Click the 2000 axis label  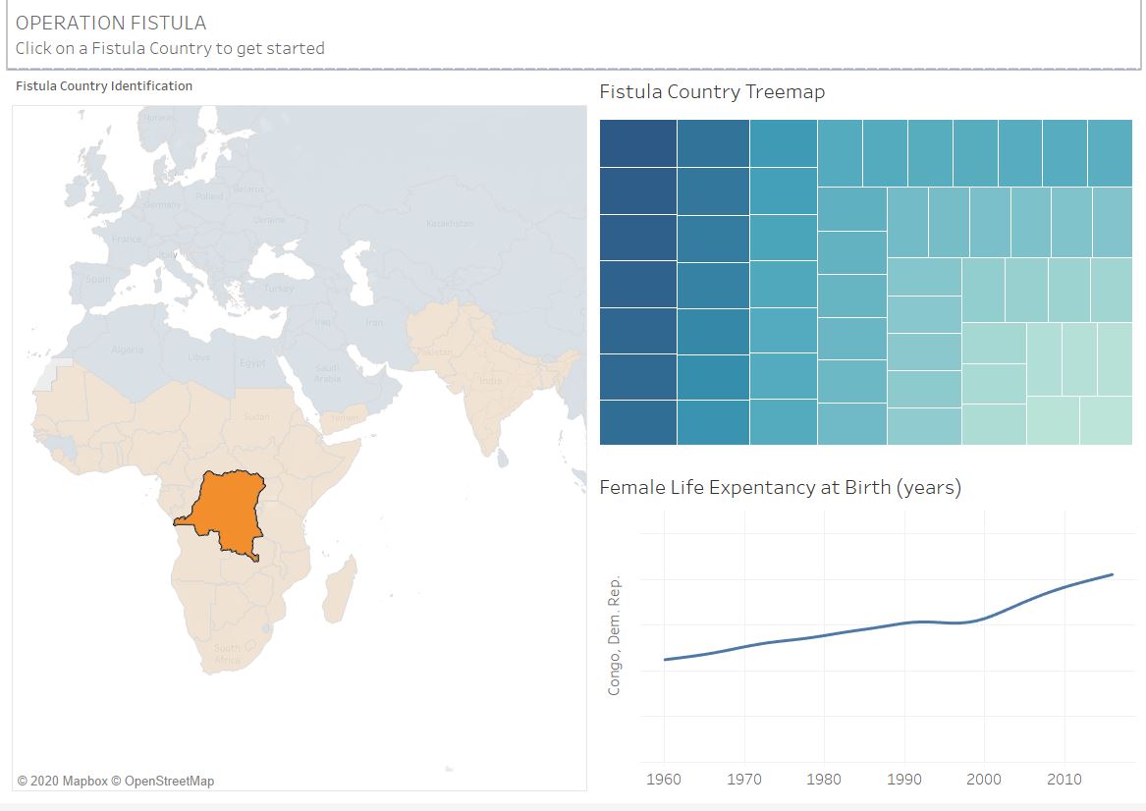point(984,779)
